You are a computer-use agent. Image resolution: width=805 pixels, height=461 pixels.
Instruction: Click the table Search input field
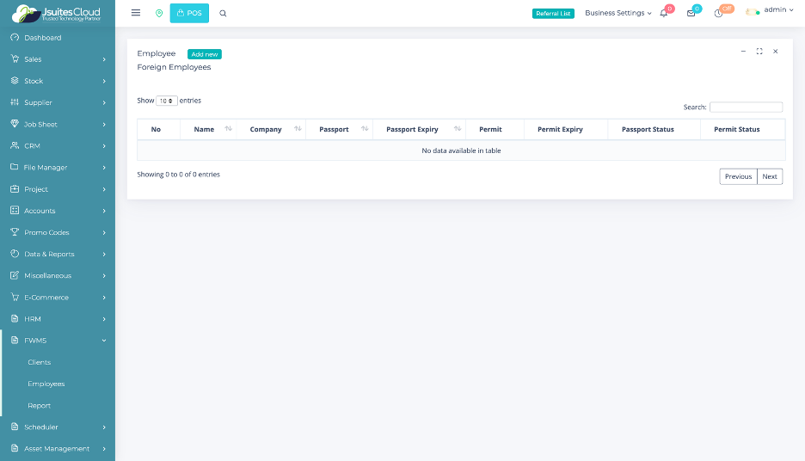746,108
